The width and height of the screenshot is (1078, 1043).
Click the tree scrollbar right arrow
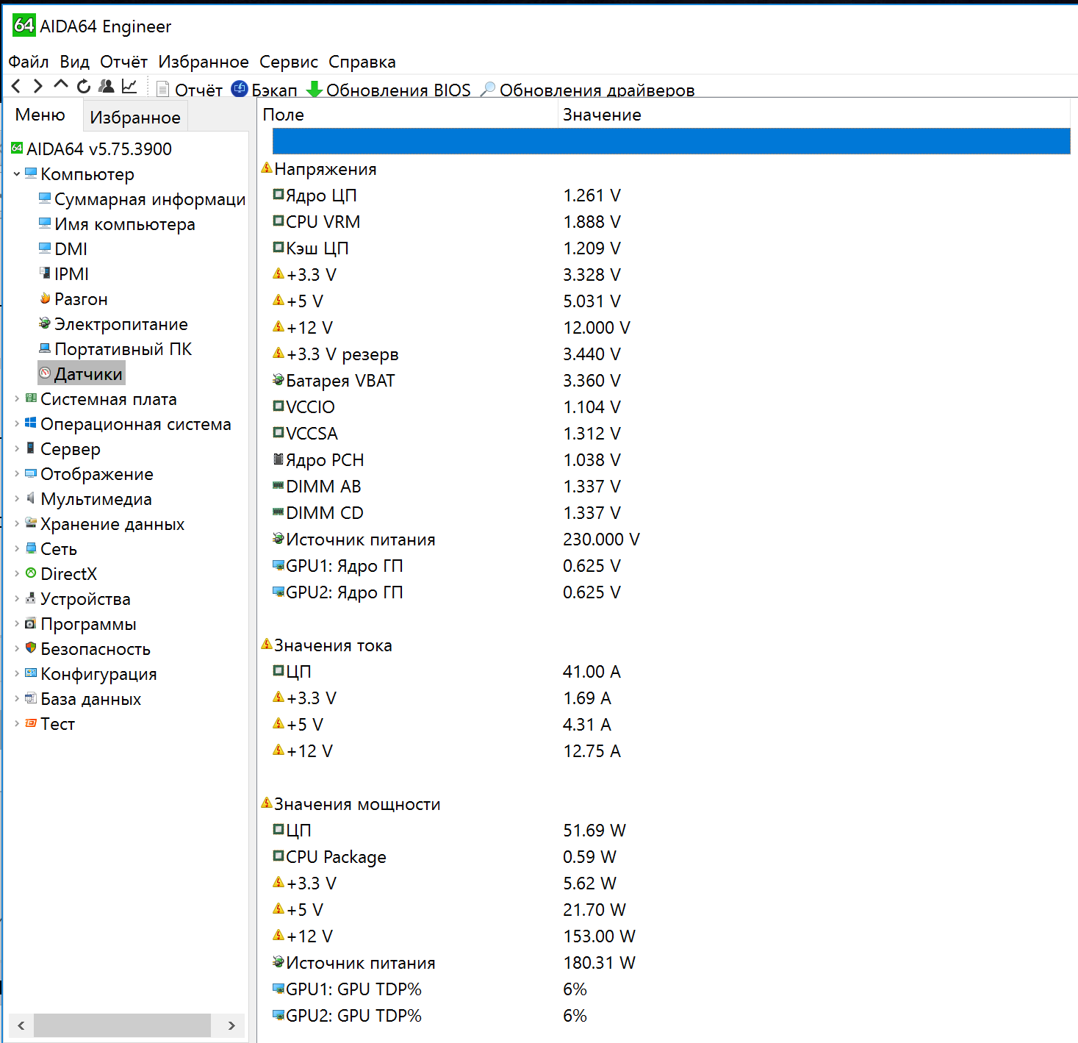[x=231, y=1025]
